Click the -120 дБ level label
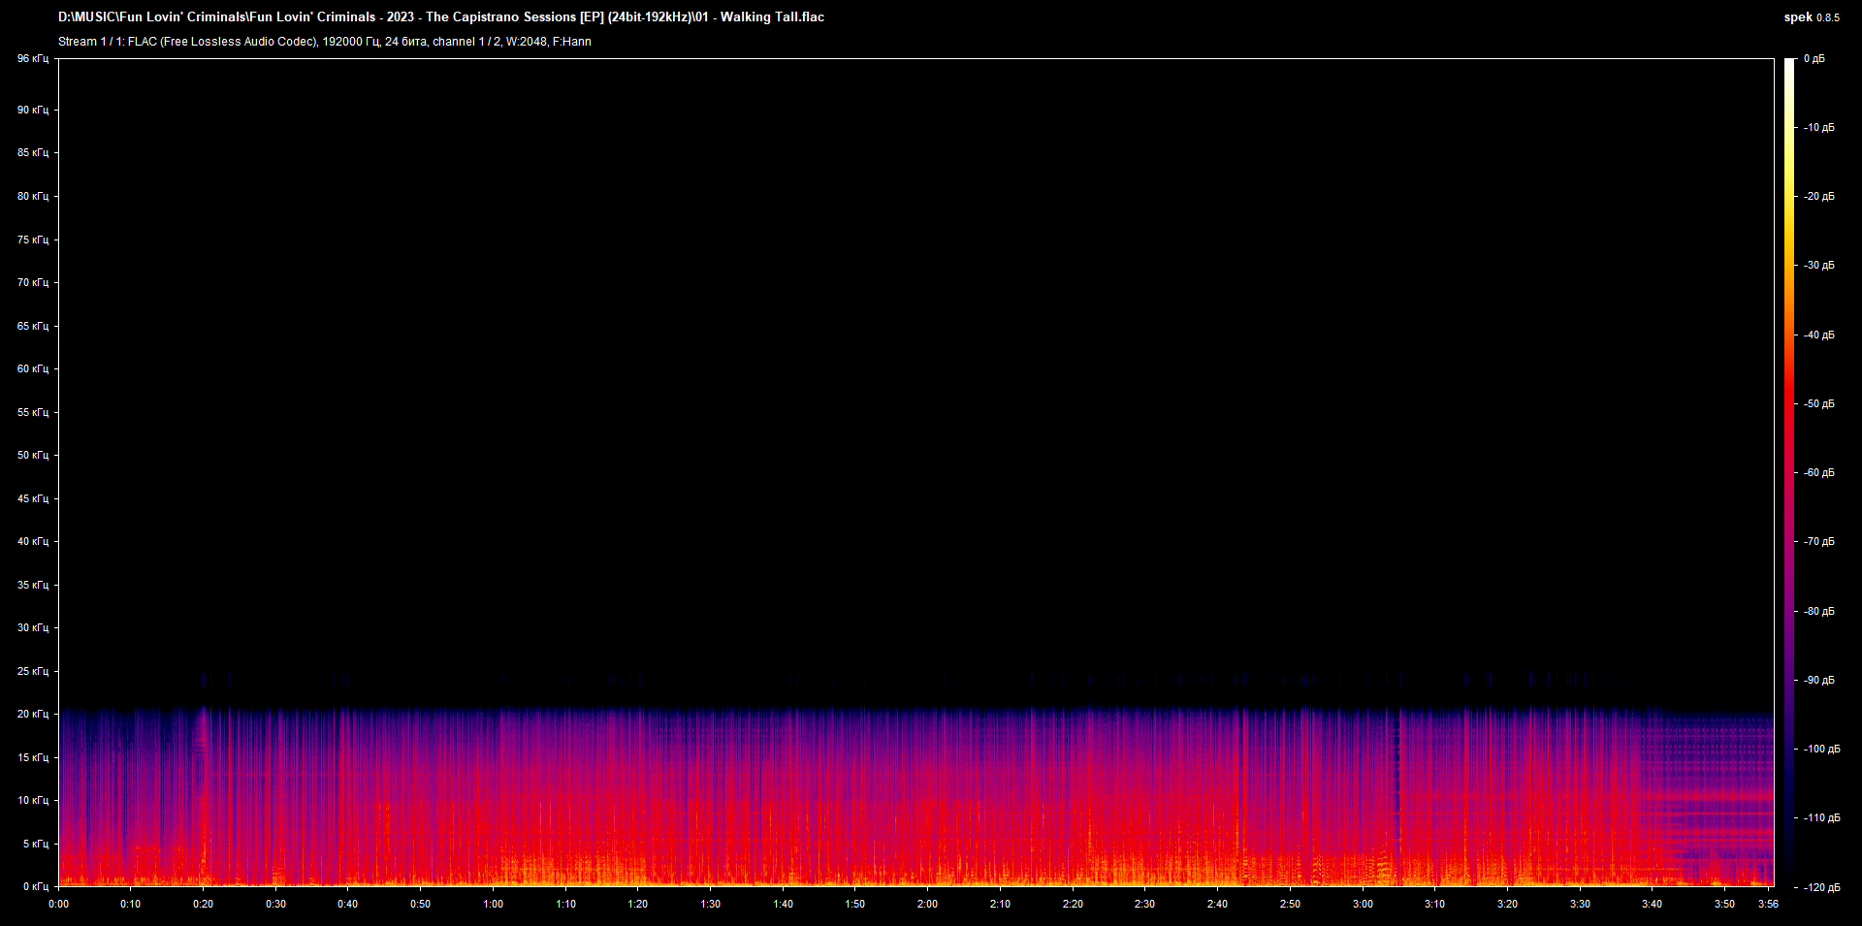This screenshot has width=1862, height=926. tap(1820, 887)
